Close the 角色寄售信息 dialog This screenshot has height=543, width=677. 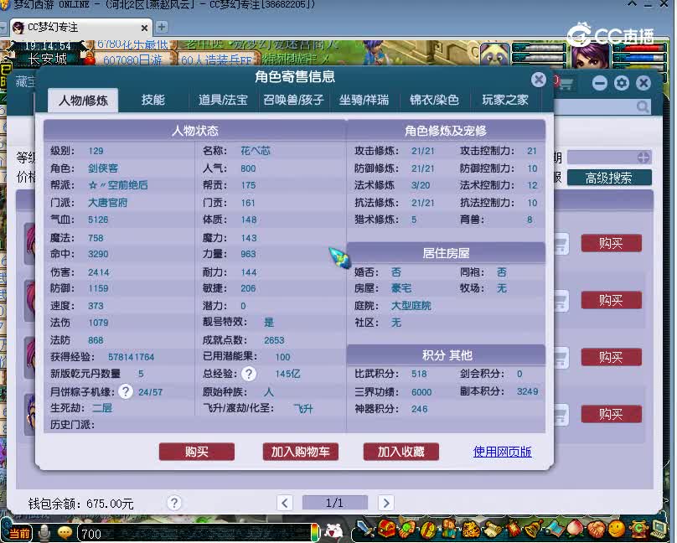coord(539,80)
